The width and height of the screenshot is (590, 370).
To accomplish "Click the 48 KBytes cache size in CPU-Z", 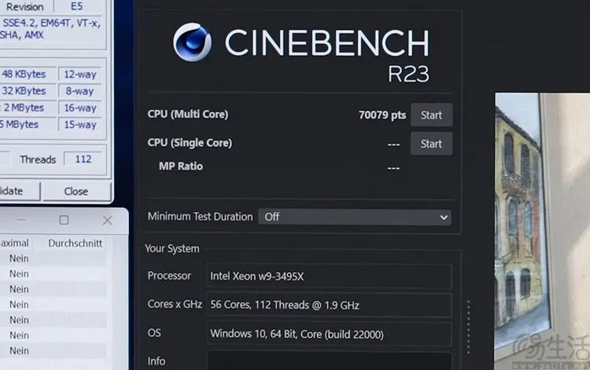I will [x=24, y=75].
